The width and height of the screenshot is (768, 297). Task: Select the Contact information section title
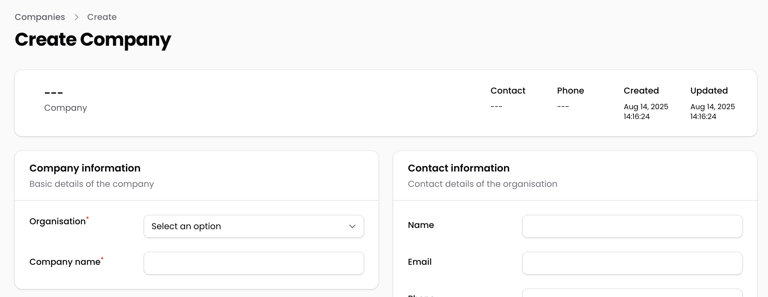click(x=459, y=168)
